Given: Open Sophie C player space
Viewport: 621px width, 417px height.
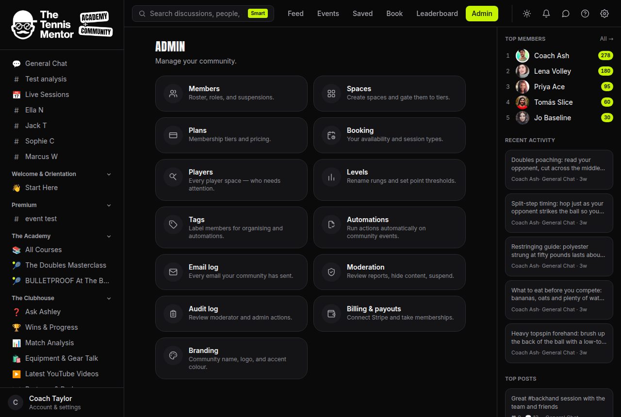Looking at the screenshot, I should click(x=62, y=141).
